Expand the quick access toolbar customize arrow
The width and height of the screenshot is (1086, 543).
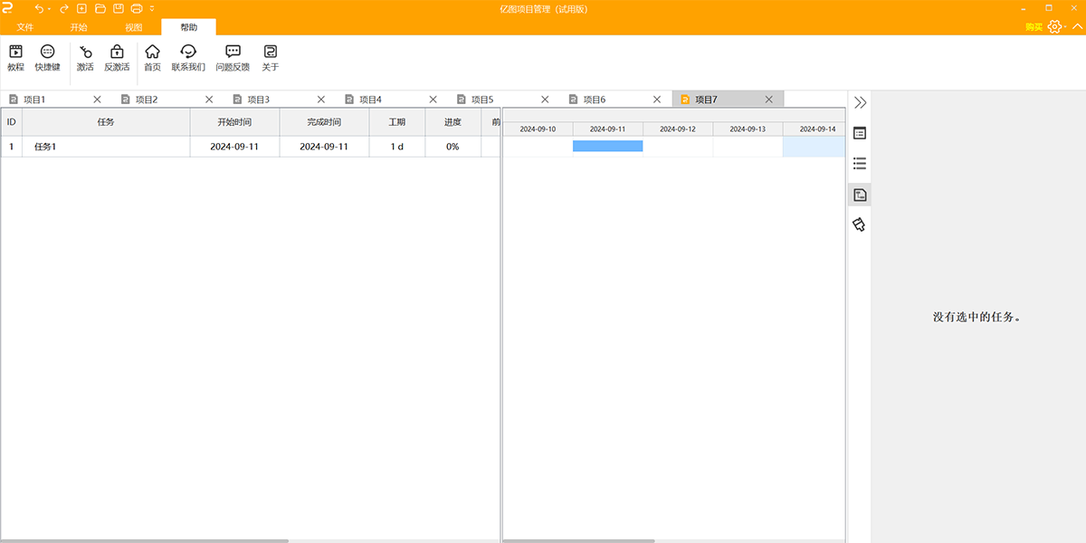pyautogui.click(x=152, y=9)
